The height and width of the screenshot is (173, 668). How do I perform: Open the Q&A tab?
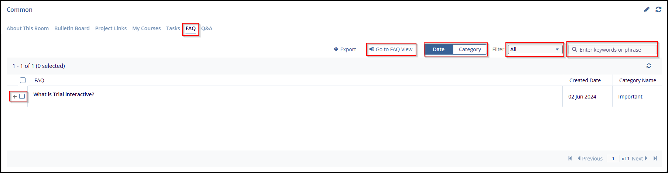point(207,28)
